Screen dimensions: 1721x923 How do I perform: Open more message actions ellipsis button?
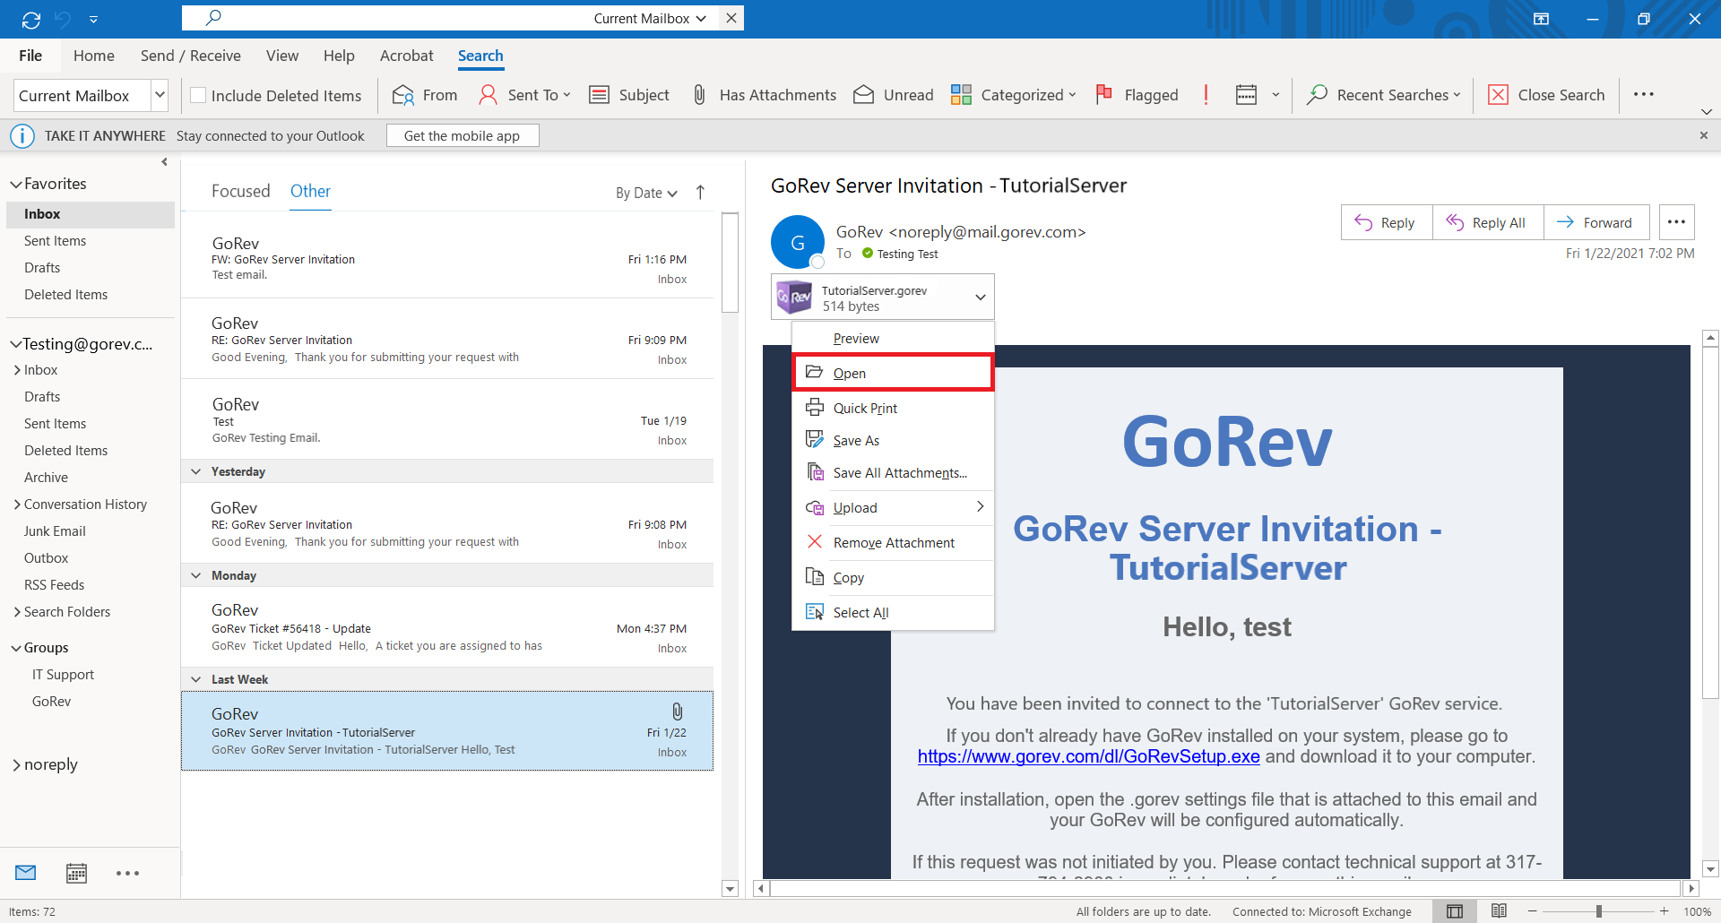(1676, 222)
